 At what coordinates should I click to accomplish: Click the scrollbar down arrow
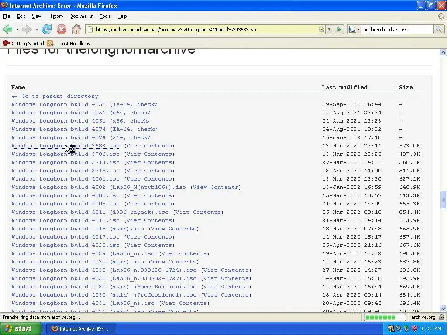click(443, 308)
